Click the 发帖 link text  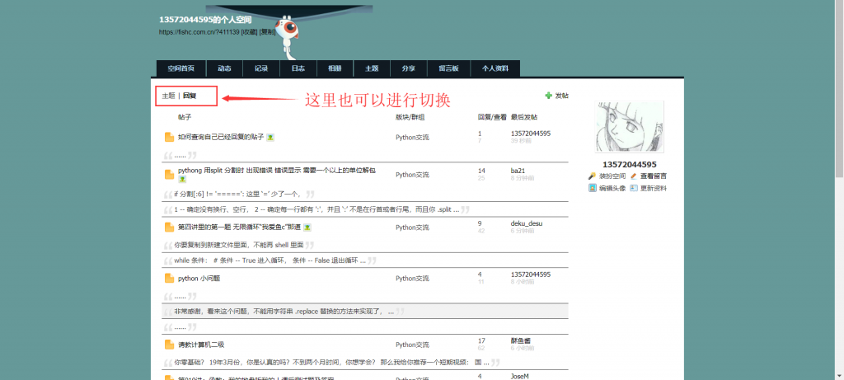(x=562, y=96)
